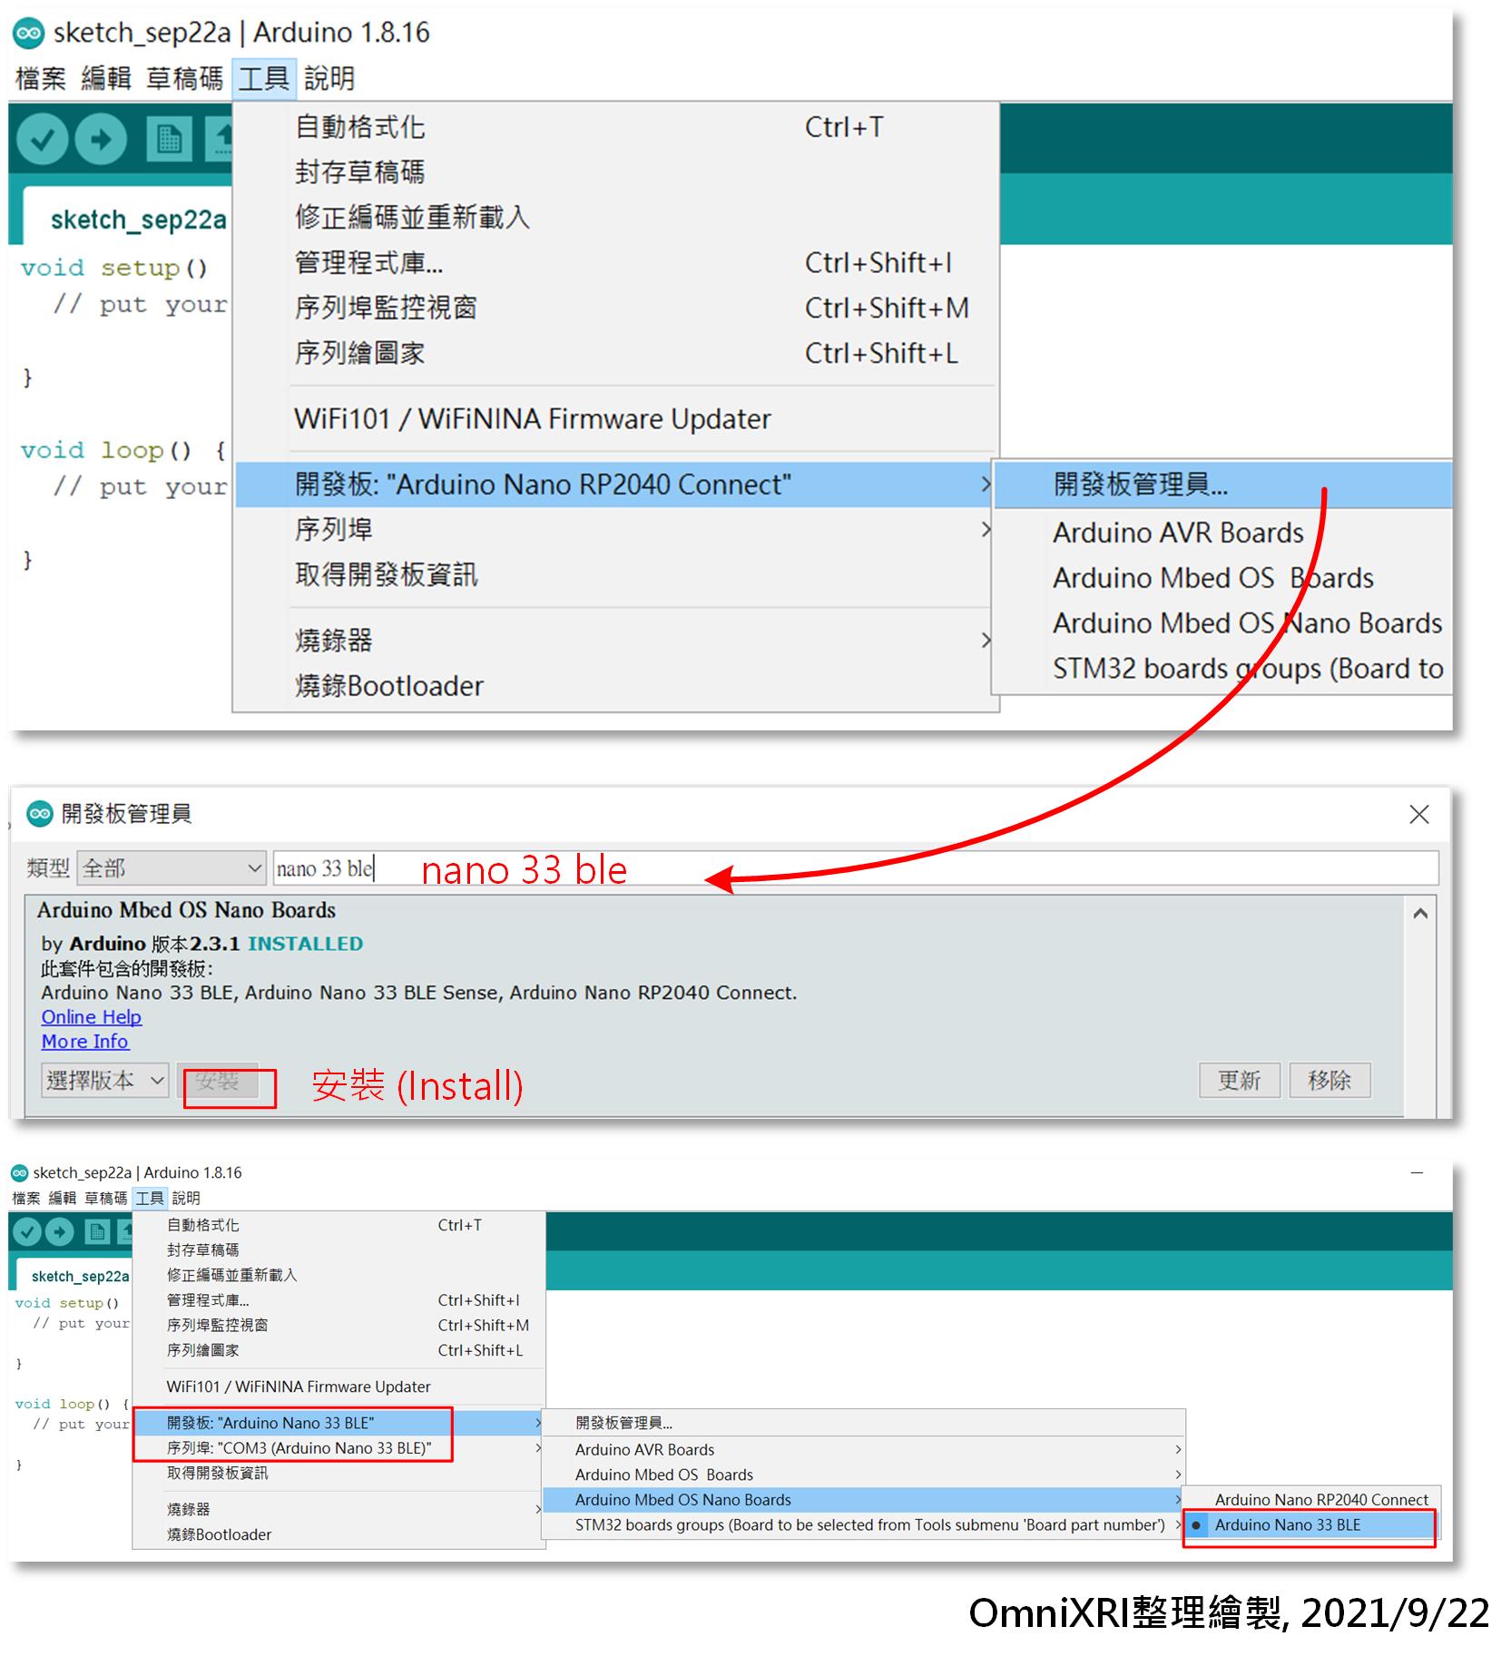Expand the 燒錄器 submenu arrow in the lower menu
This screenshot has height=1656, width=1511.
[x=538, y=1509]
